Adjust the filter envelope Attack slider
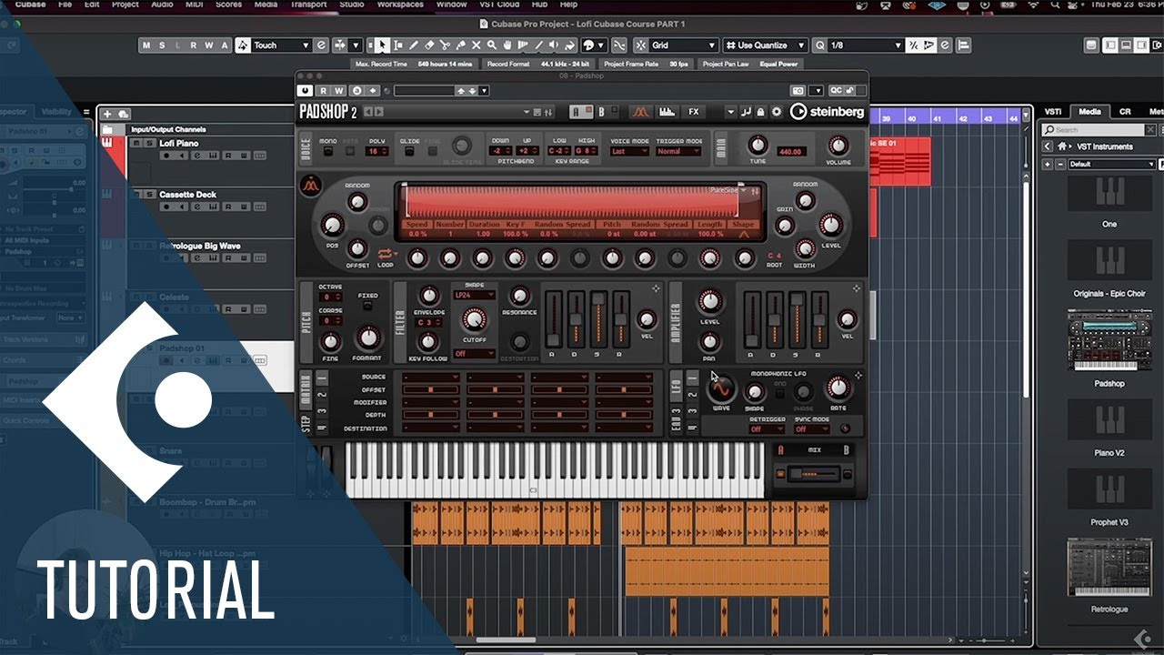This screenshot has height=655, width=1164. [555, 319]
